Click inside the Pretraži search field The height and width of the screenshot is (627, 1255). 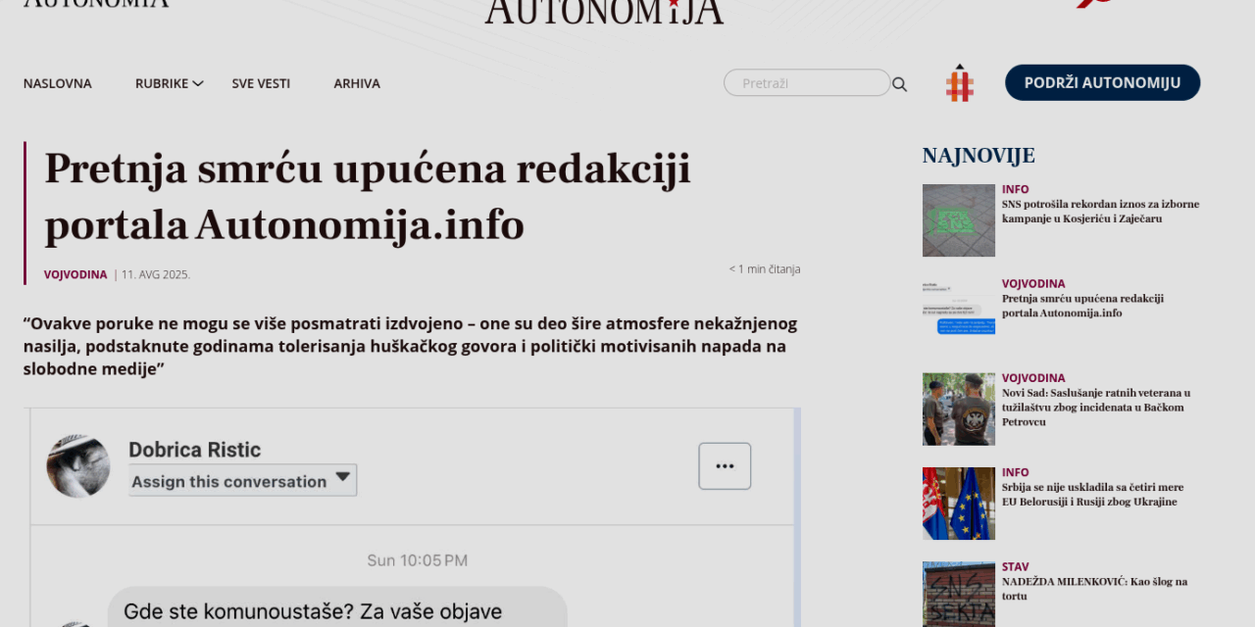click(x=806, y=82)
